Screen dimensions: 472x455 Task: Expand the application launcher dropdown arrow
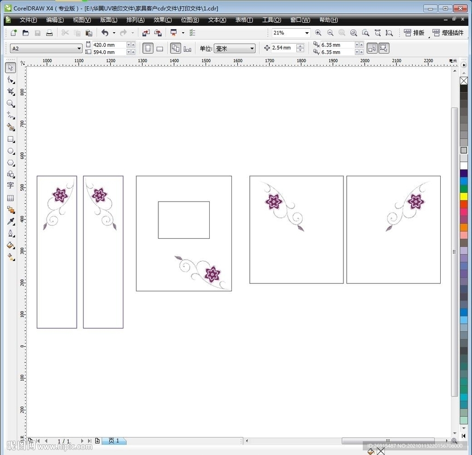click(183, 33)
